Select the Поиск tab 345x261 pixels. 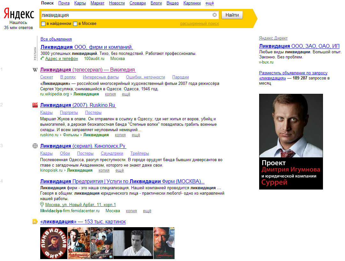(x=47, y=3)
